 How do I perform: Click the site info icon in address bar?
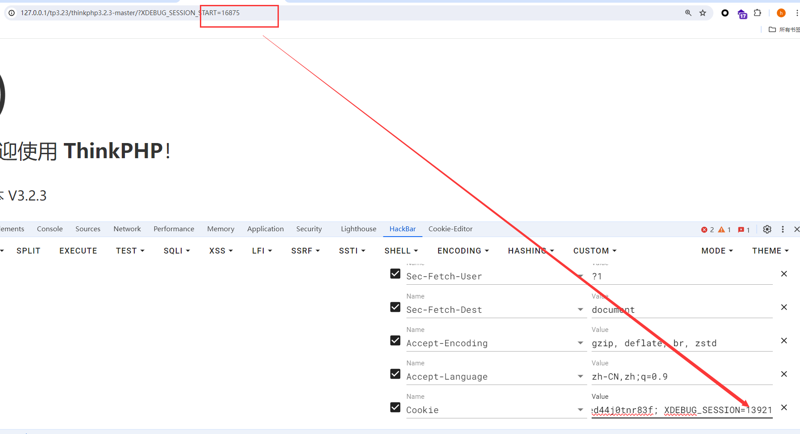pyautogui.click(x=12, y=13)
